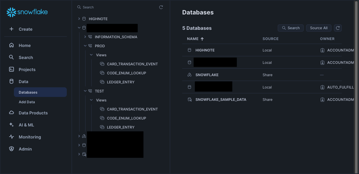
Task: Click role icon beside AUTO_FULFILL owner
Action: [322, 87]
